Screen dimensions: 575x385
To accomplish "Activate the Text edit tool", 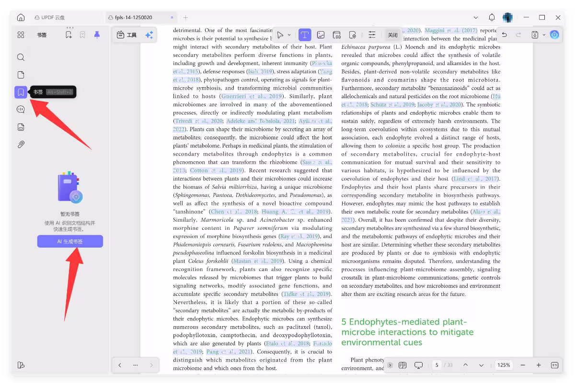I will coord(305,35).
